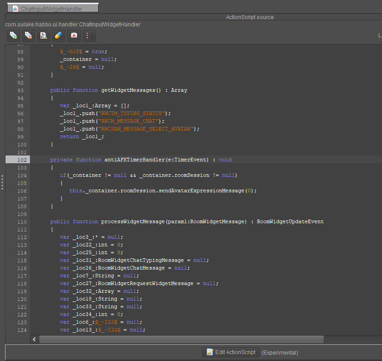Image resolution: width=382 pixels, height=361 pixels.
Task: Open the breakpoint list icon
Action: tap(89, 36)
